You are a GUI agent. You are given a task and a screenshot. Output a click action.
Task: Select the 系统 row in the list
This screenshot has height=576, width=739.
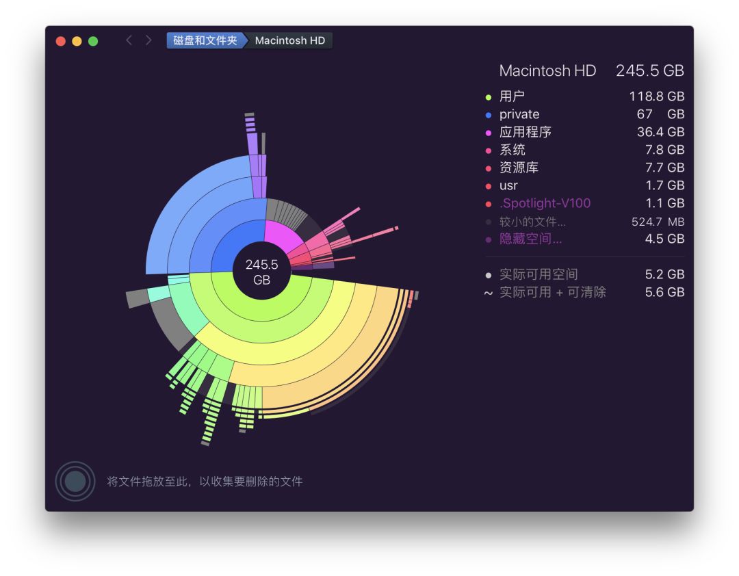click(584, 150)
